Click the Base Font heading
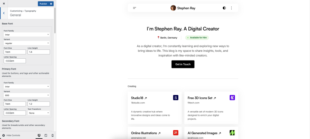The height and width of the screenshot is (139, 310). tap(7, 24)
